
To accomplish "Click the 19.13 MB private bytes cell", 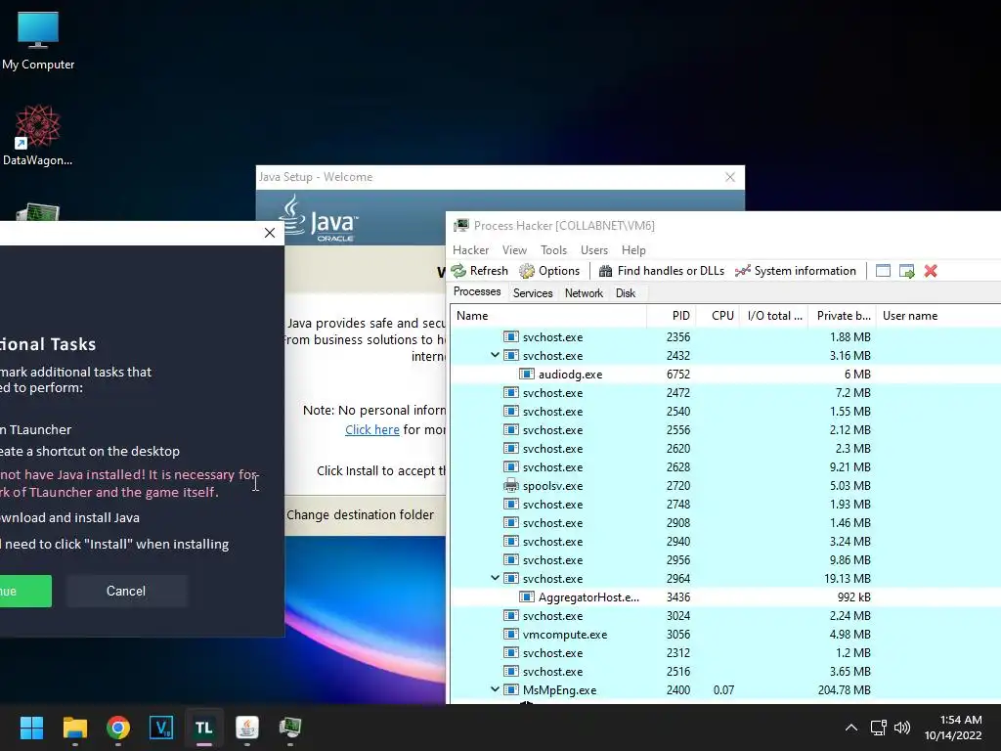I will tap(848, 579).
